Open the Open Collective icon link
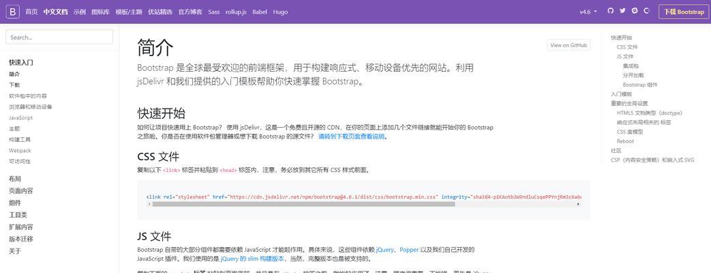This screenshot has height=273, width=711. (x=647, y=11)
